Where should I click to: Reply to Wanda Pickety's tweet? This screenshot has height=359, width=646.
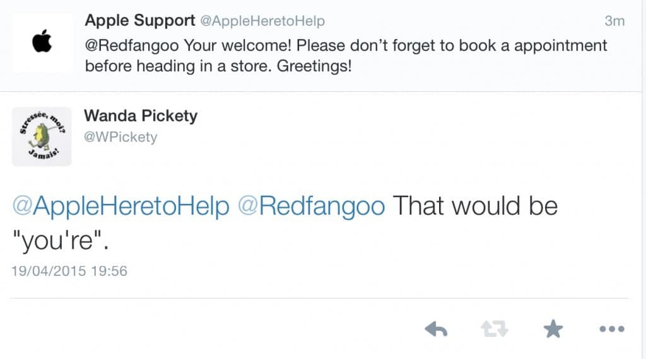(436, 329)
